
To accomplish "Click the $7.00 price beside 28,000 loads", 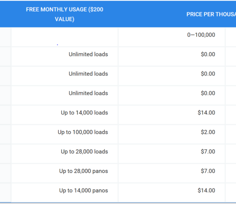I will 171,154.
